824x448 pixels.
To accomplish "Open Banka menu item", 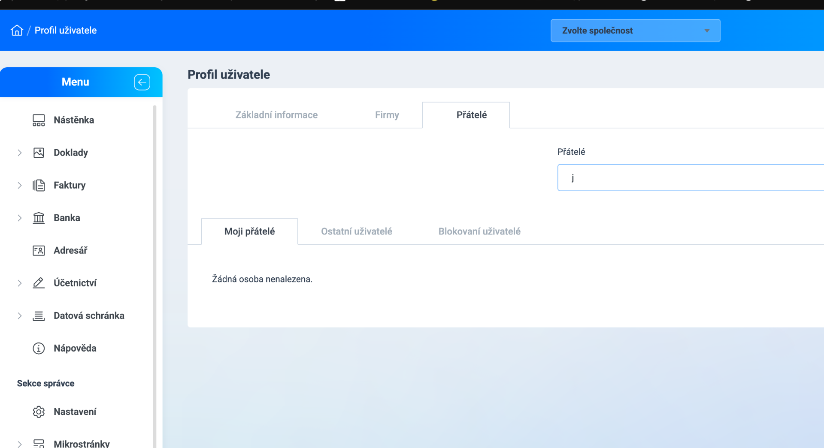I will click(x=67, y=218).
